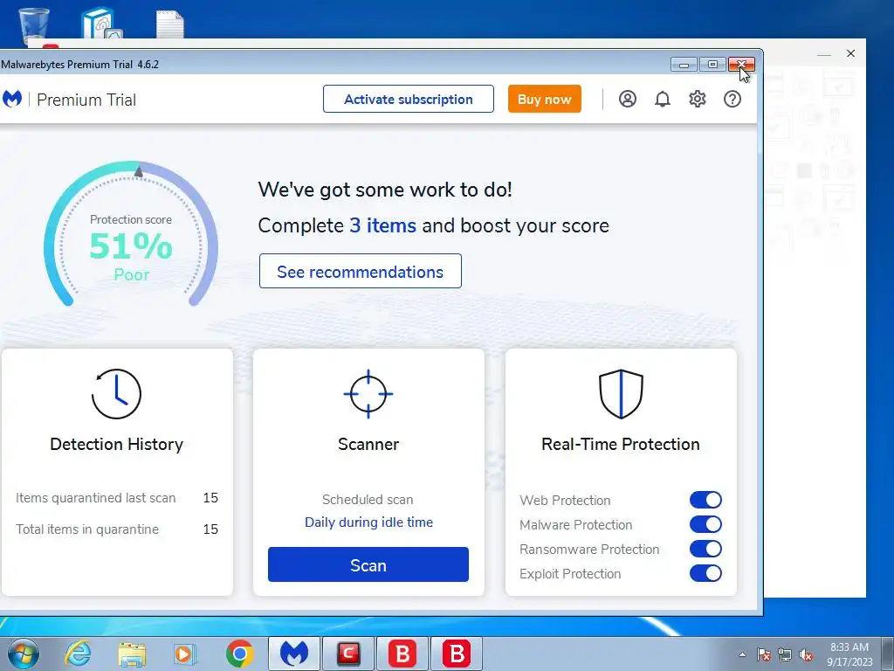Open the text document desktop icon
The width and height of the screenshot is (894, 671).
pos(170,24)
